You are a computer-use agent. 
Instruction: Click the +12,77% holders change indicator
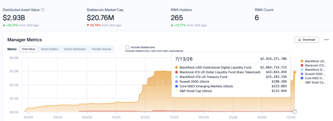click(x=179, y=25)
